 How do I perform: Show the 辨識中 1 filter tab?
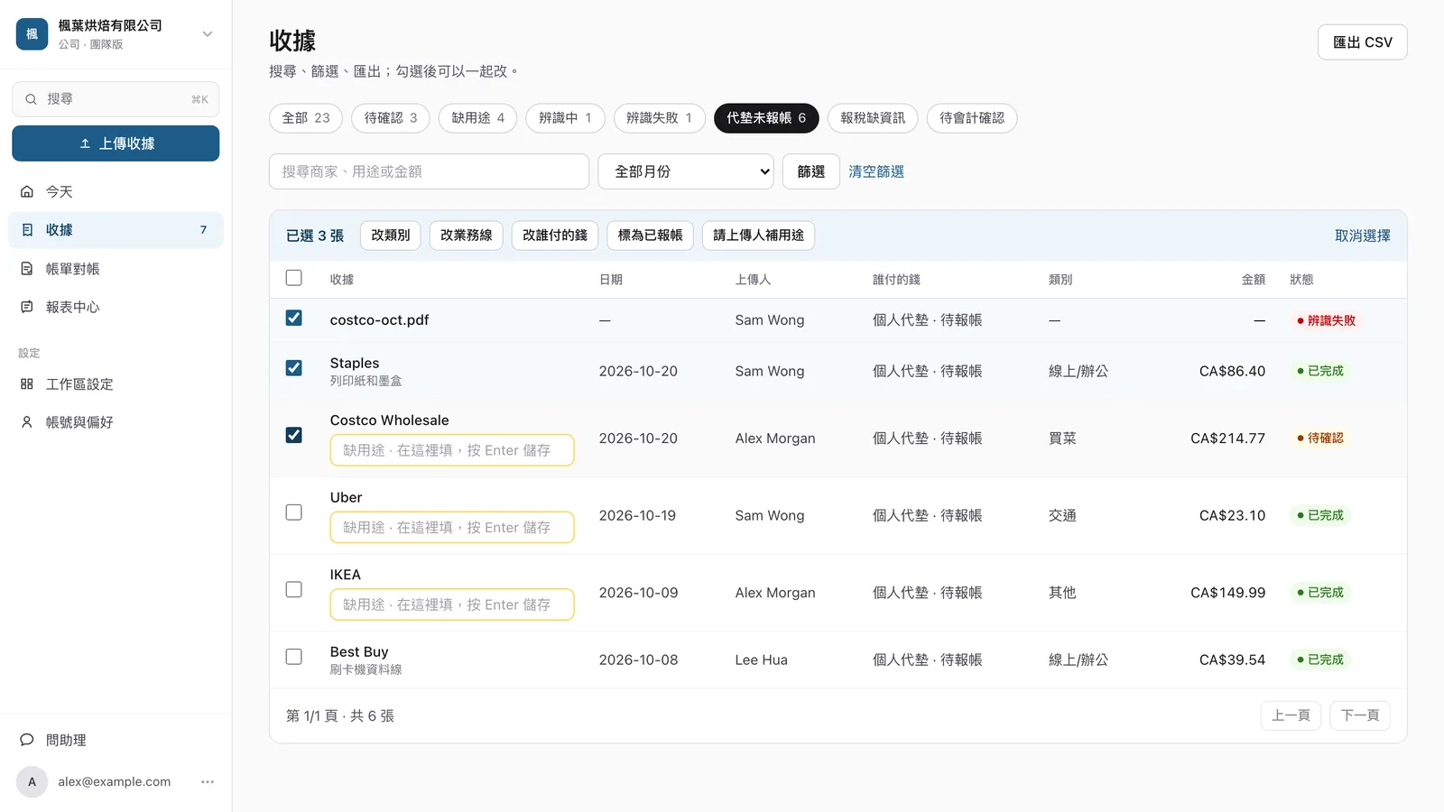point(565,118)
